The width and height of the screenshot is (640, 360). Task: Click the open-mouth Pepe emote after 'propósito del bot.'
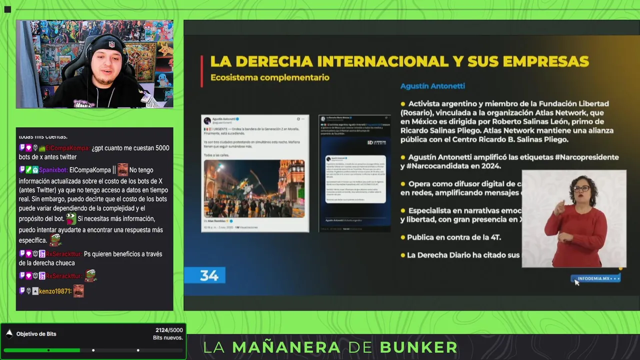[71, 218]
